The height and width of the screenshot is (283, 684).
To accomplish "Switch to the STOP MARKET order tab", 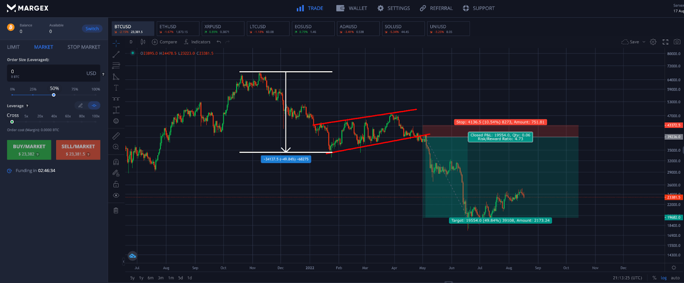I will click(x=84, y=47).
